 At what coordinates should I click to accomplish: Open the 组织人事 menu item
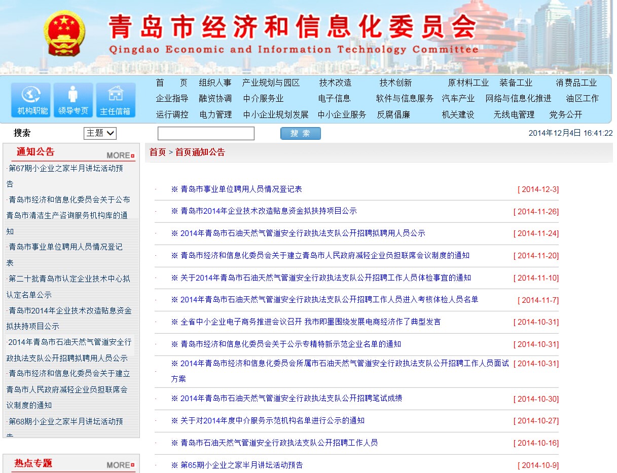point(215,83)
